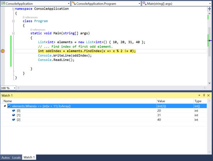Click the editor vertical scrollbar down arrow
The width and height of the screenshot is (213, 161).
[209, 83]
